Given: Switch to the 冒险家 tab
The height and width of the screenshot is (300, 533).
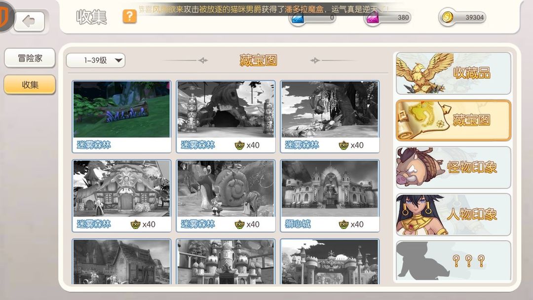Looking at the screenshot, I should [x=30, y=58].
